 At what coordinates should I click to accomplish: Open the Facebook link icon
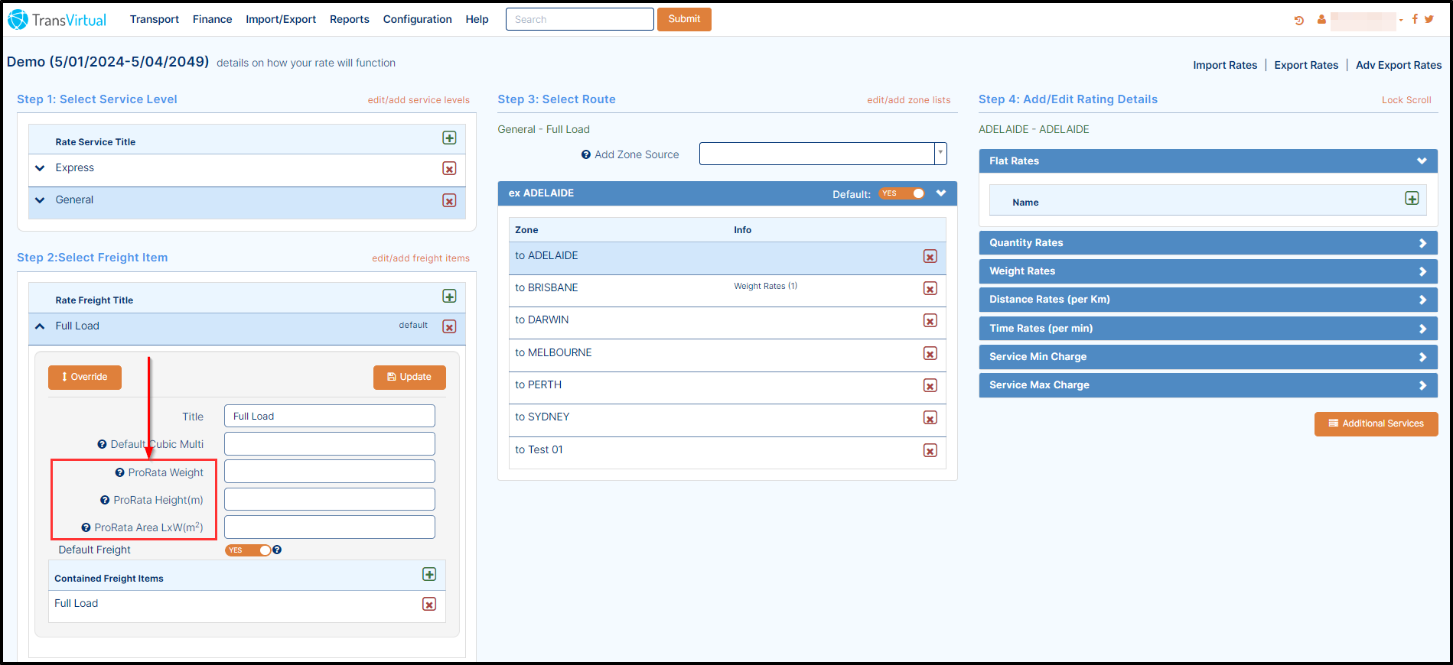(x=1415, y=19)
